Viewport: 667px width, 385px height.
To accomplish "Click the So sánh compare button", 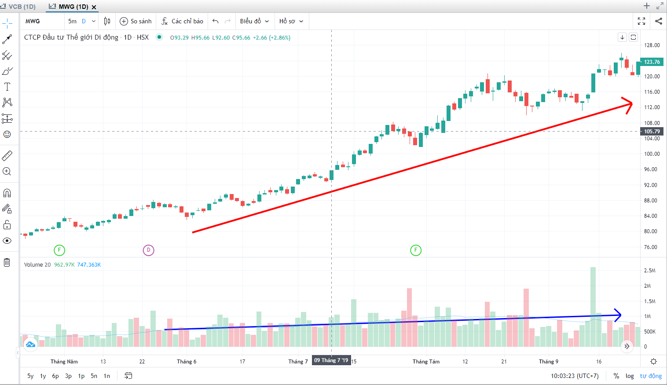I will (x=136, y=21).
